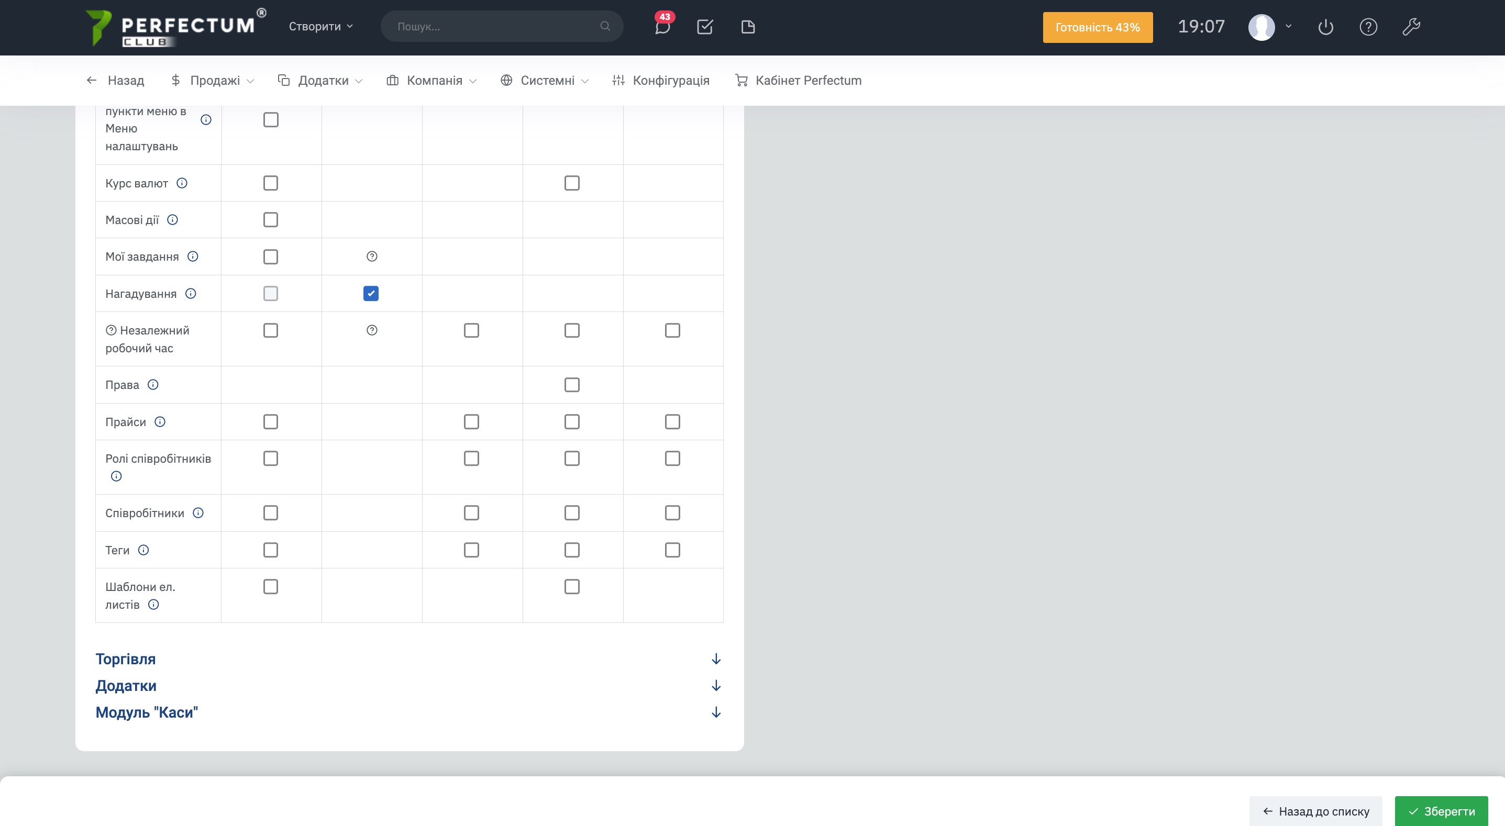Open the Продажі menu
Viewport: 1505px width, 826px height.
coord(213,81)
